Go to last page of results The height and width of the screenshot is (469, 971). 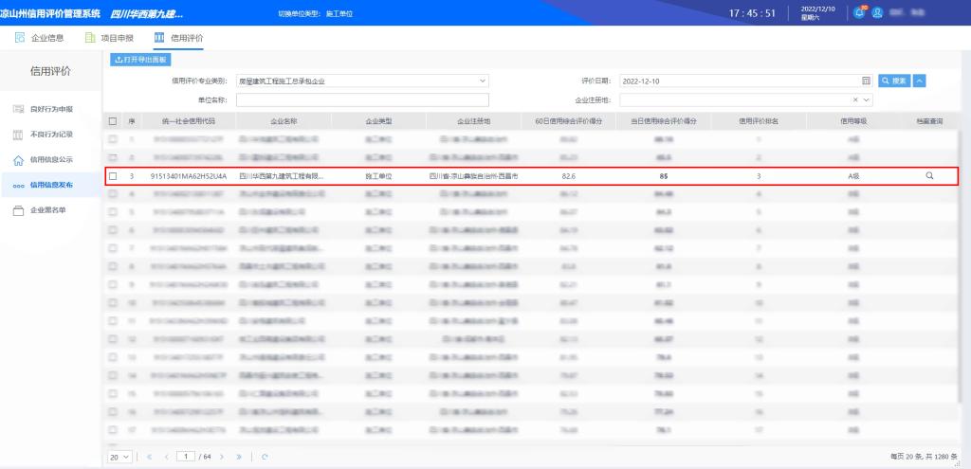pyautogui.click(x=239, y=457)
